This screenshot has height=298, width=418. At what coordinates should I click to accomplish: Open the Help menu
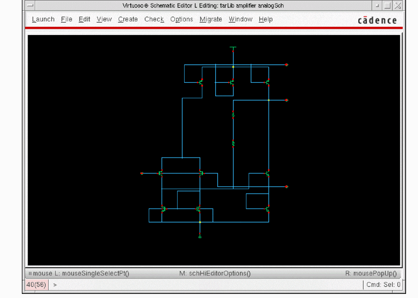265,19
